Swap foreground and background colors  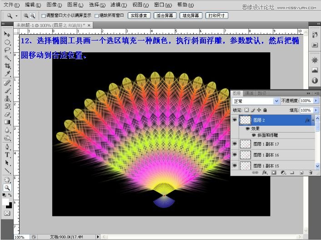pyautogui.click(x=10, y=195)
